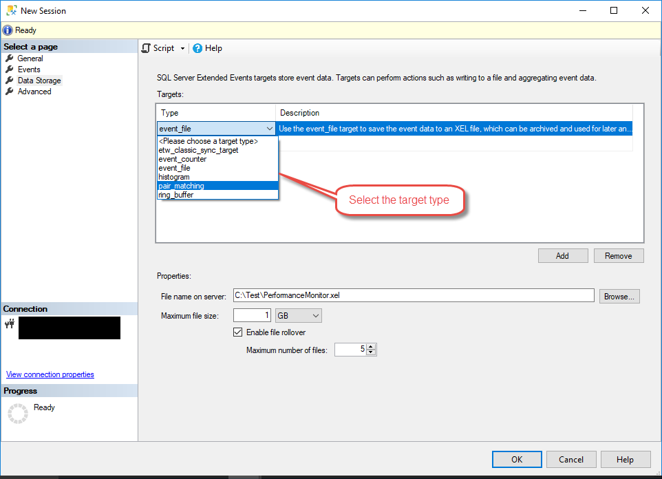Click the Help question-mark icon

[x=196, y=48]
